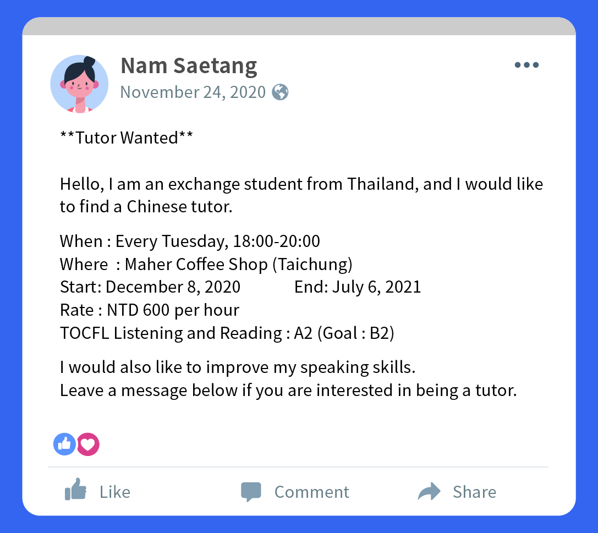Click the Share button label
The height and width of the screenshot is (533, 598).
click(x=474, y=492)
